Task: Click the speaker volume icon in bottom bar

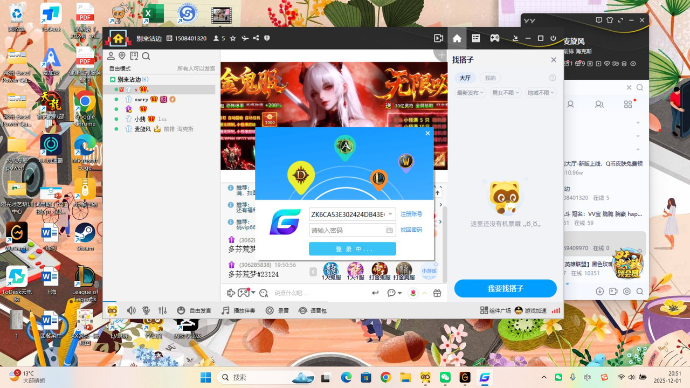Action: click(131, 310)
